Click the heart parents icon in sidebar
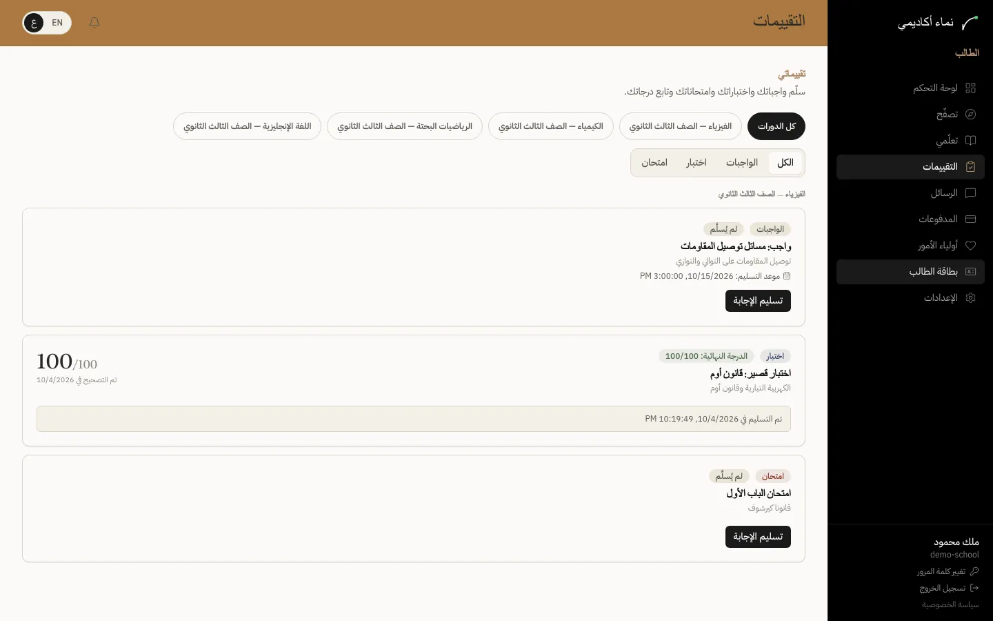993x621 pixels. coord(970,246)
